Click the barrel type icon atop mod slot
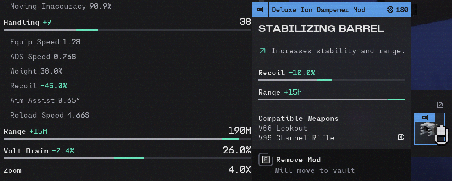The image size is (452, 181). point(425,117)
